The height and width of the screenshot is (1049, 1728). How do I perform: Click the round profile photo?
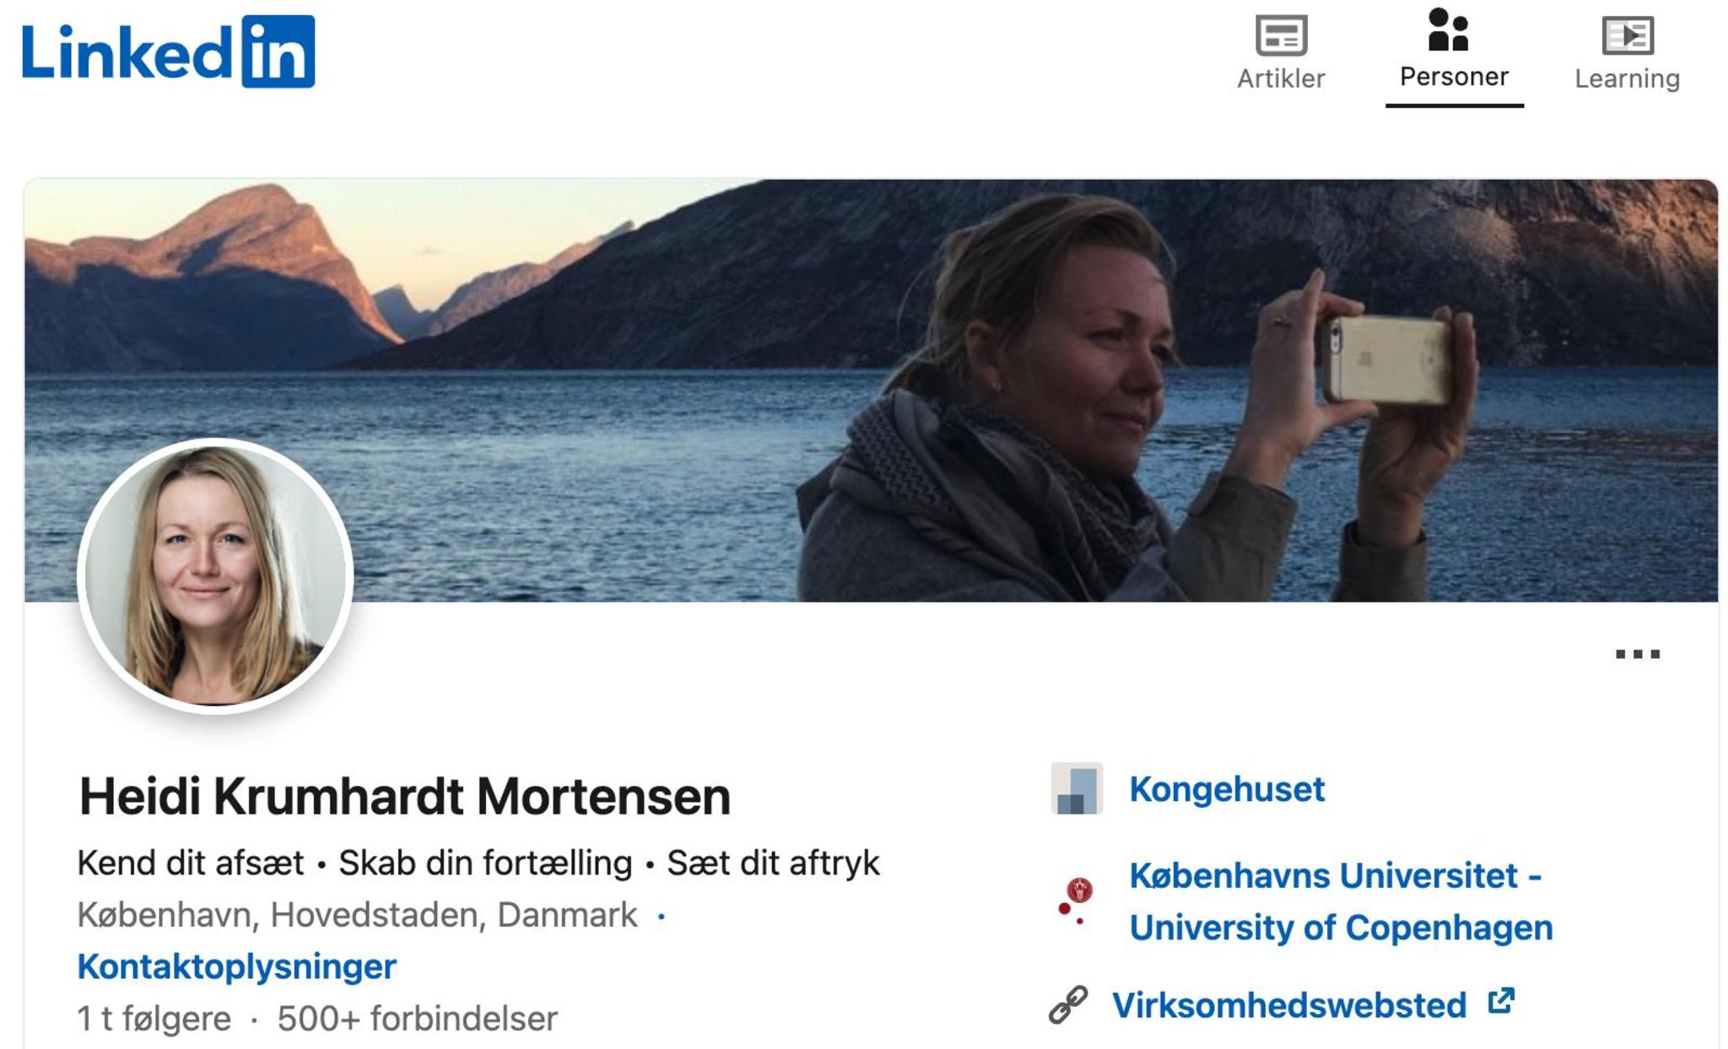215,576
